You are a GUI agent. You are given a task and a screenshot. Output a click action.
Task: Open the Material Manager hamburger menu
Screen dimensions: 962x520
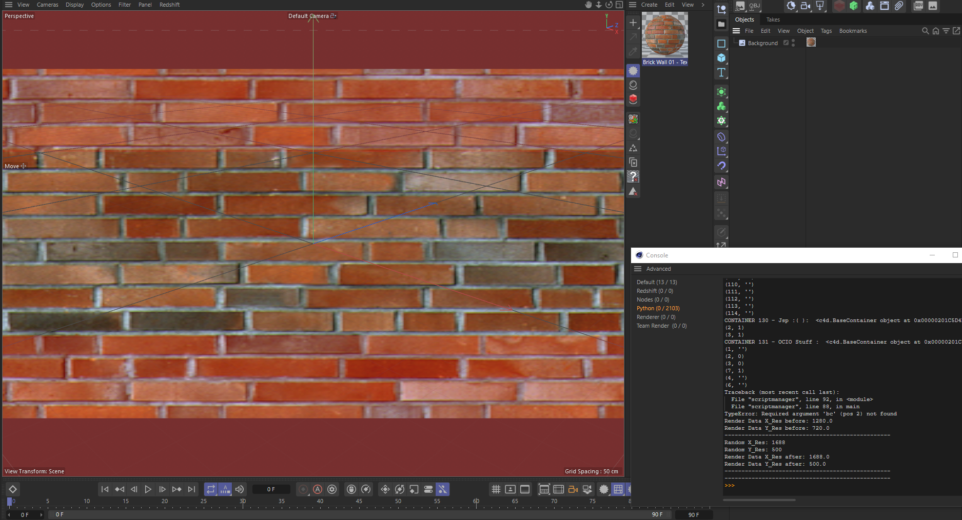(x=633, y=5)
